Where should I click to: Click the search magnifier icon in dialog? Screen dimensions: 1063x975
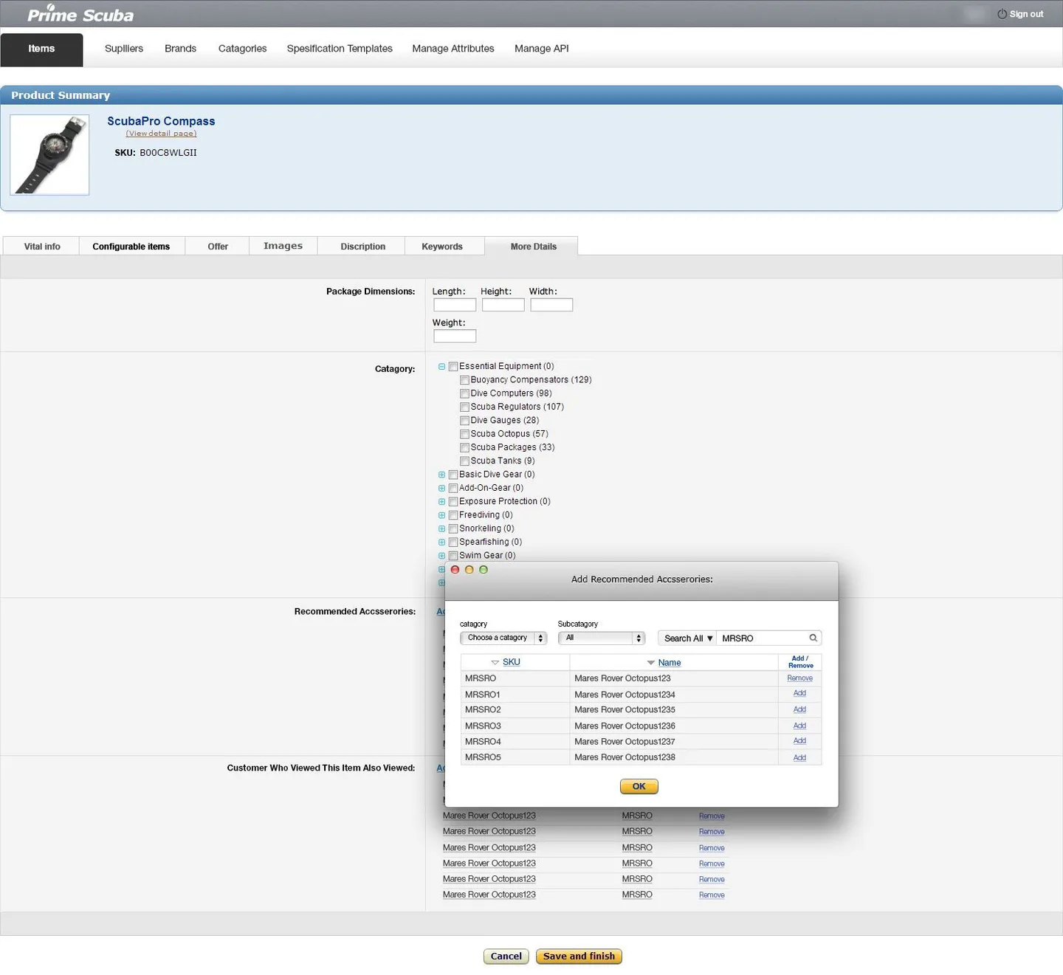[813, 638]
